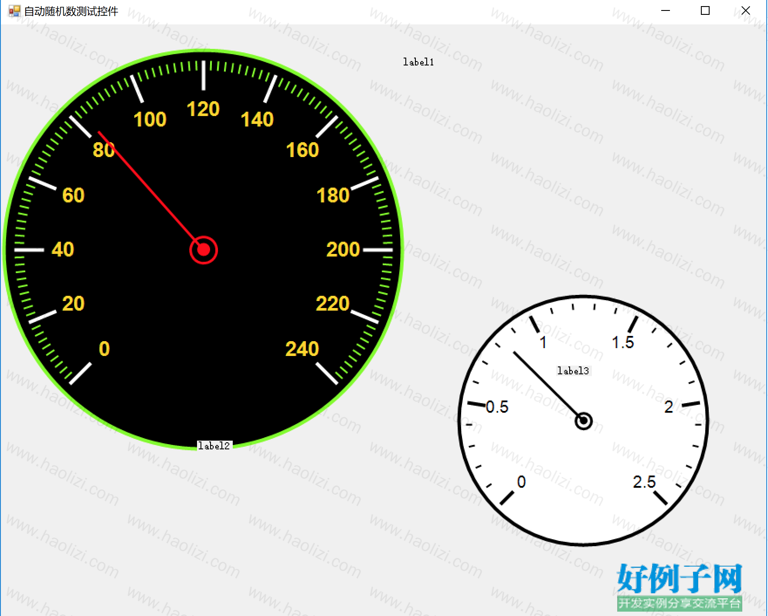Click the 100 value on the speedometer
Viewport: 768px width, 616px height.
click(150, 120)
